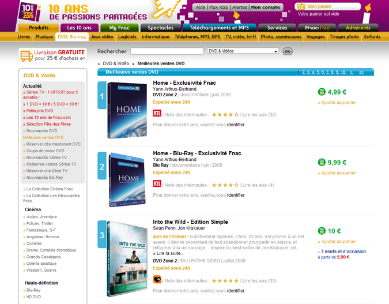Viewport: 389px width, 304px height.
Task: Open Téléchargements et MP3 tab
Action: [x=219, y=28]
